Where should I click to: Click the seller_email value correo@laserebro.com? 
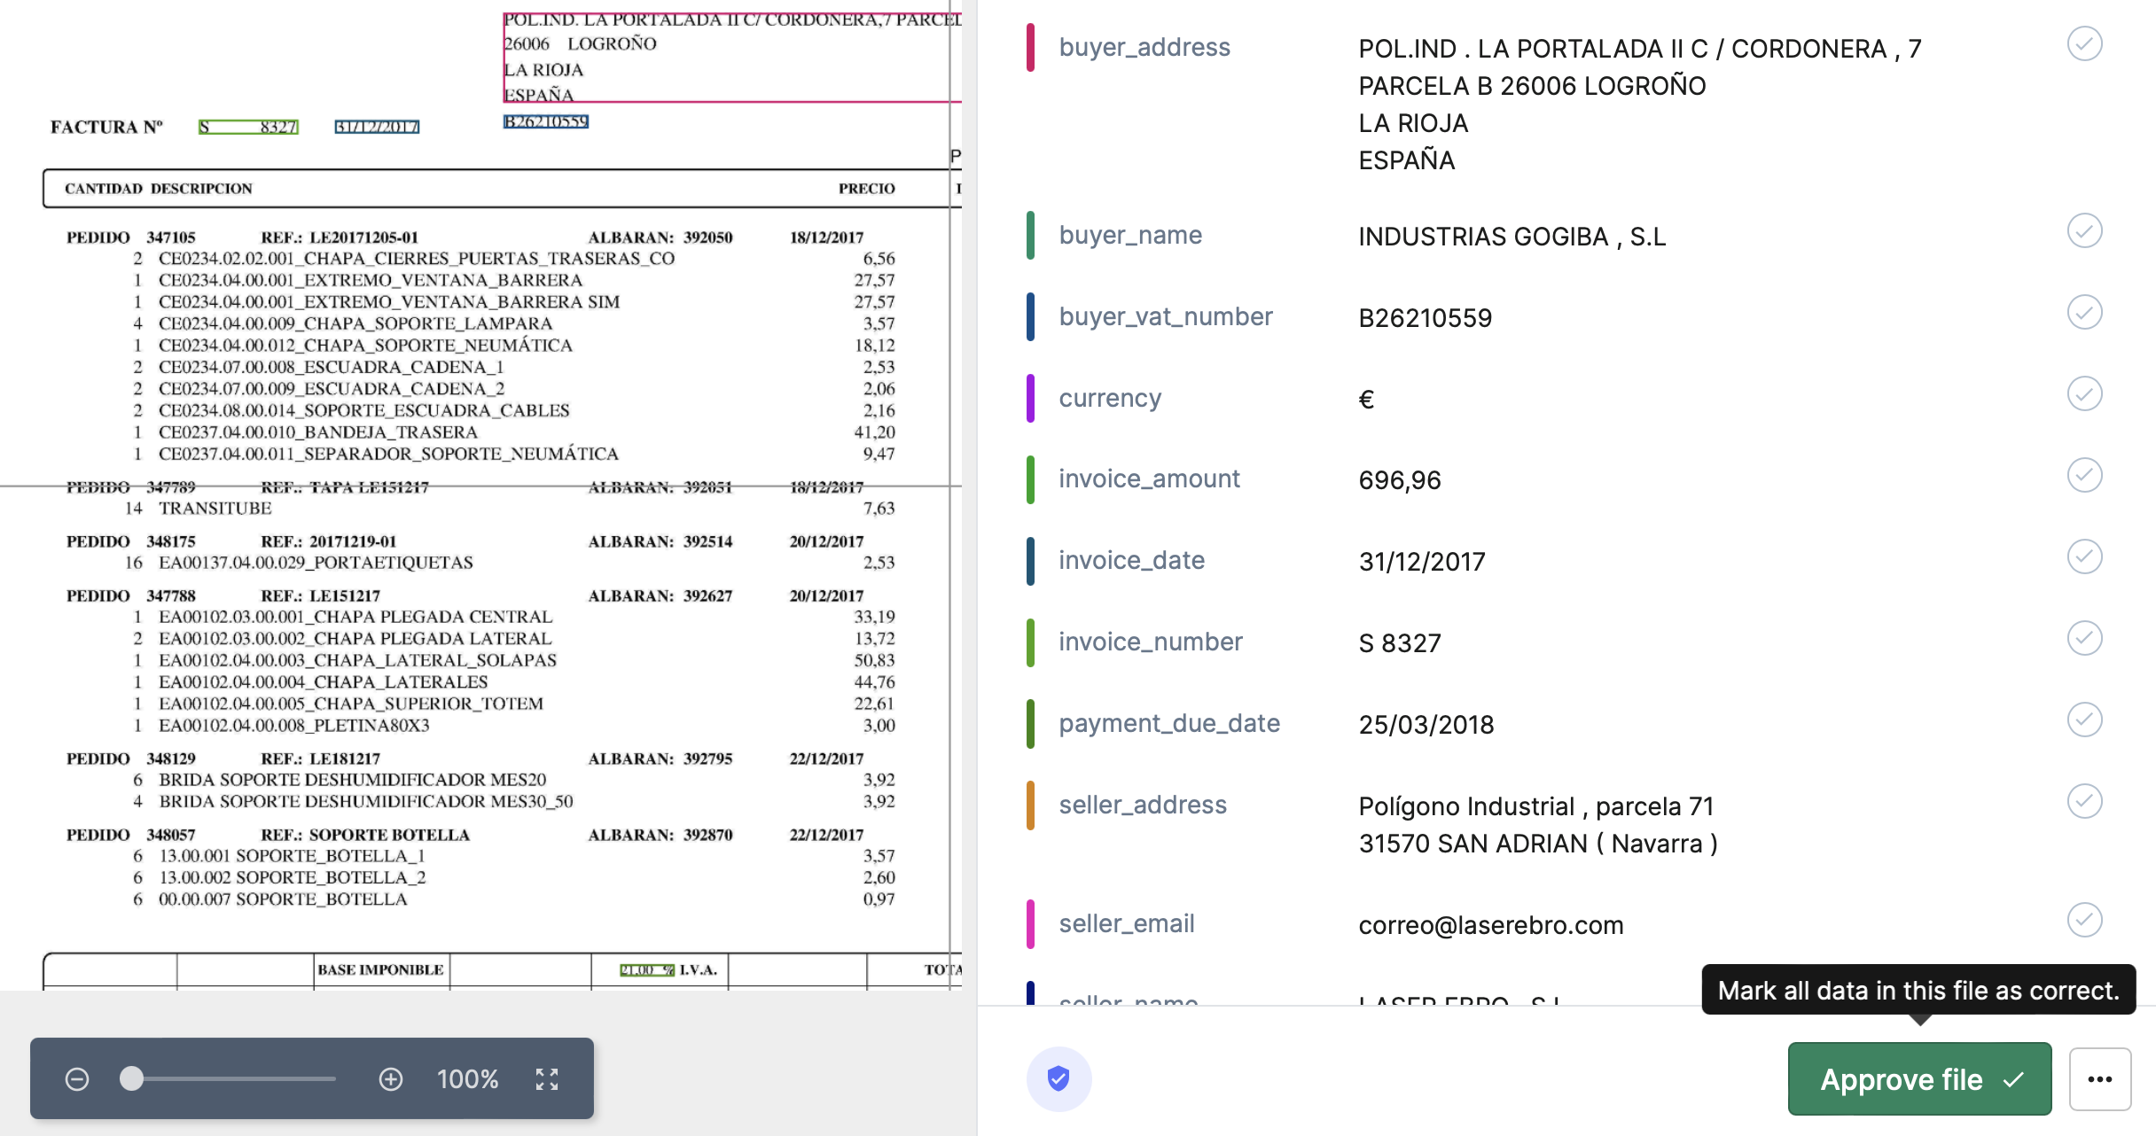point(1490,925)
